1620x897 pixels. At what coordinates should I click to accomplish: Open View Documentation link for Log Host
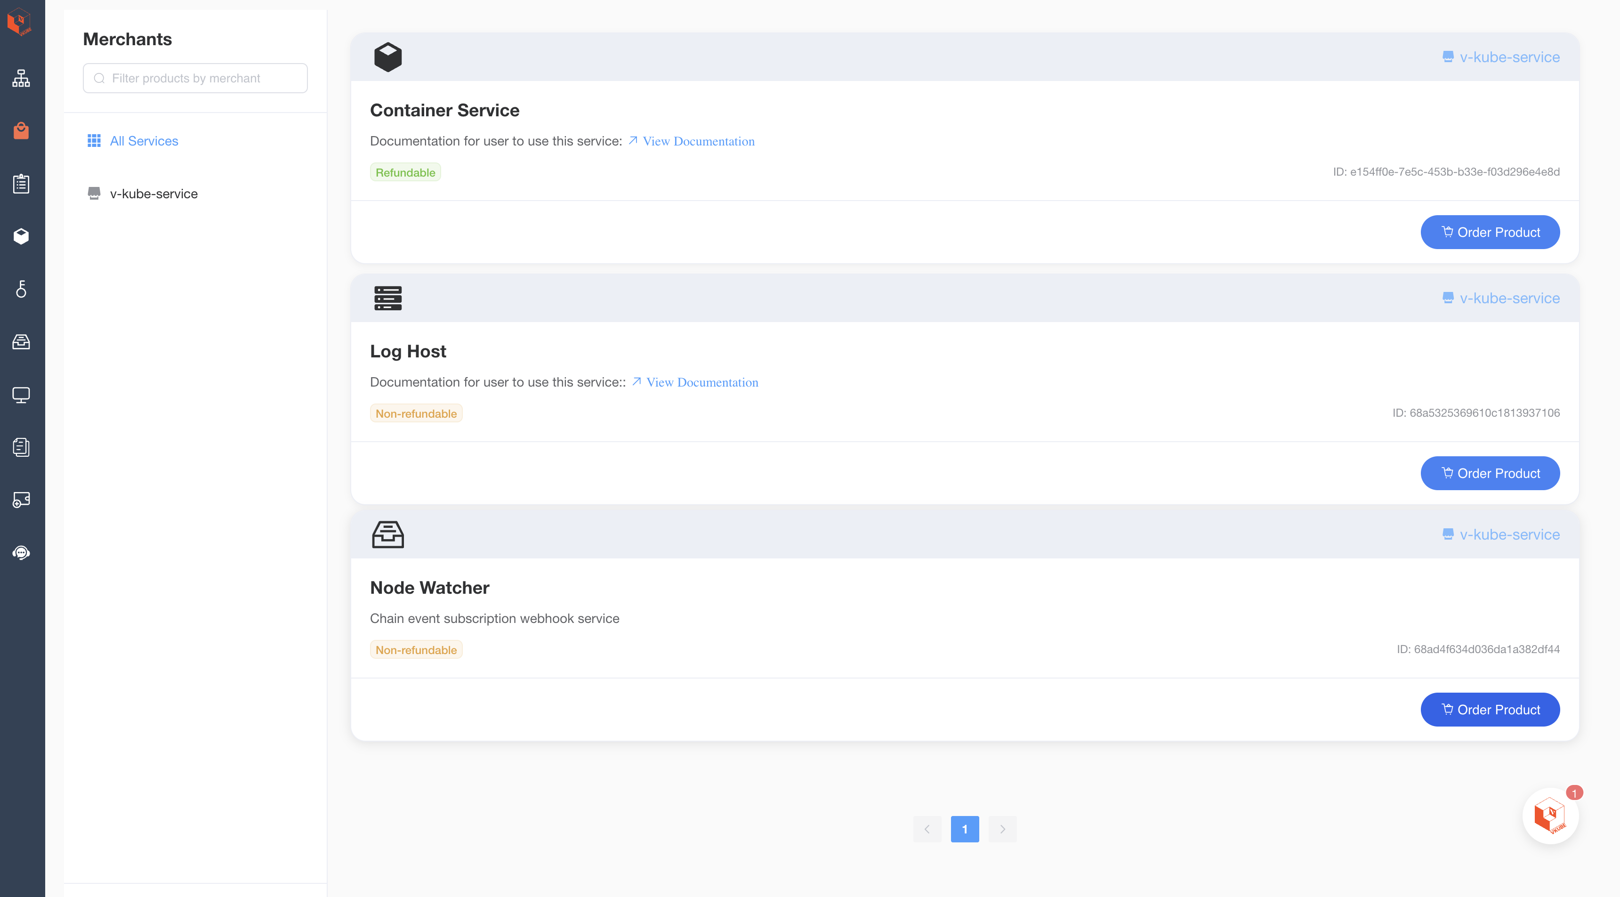point(702,382)
